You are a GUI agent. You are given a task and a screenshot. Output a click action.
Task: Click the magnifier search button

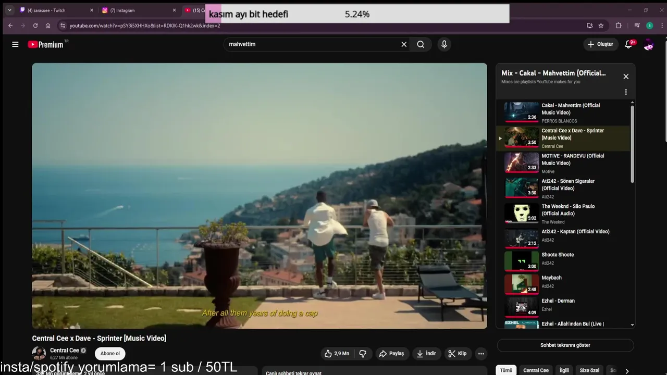click(421, 44)
